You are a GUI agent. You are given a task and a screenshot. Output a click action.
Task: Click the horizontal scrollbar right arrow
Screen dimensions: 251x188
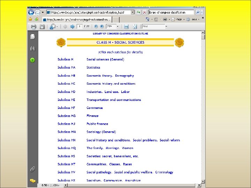(199, 185)
